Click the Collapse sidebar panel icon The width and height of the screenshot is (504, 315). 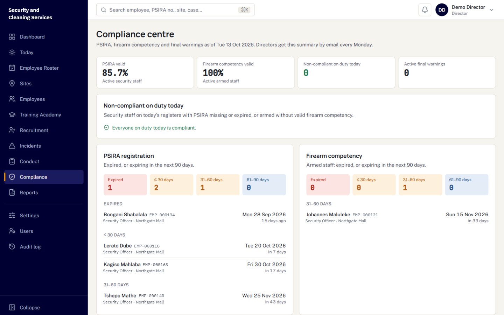12,308
